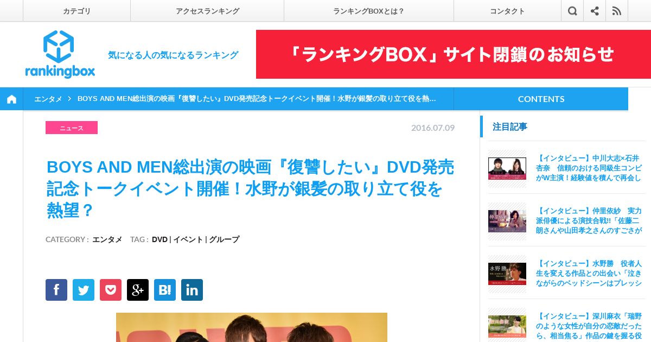Click the エンタメ breadcrumb link
This screenshot has height=342, width=651.
pyautogui.click(x=48, y=99)
